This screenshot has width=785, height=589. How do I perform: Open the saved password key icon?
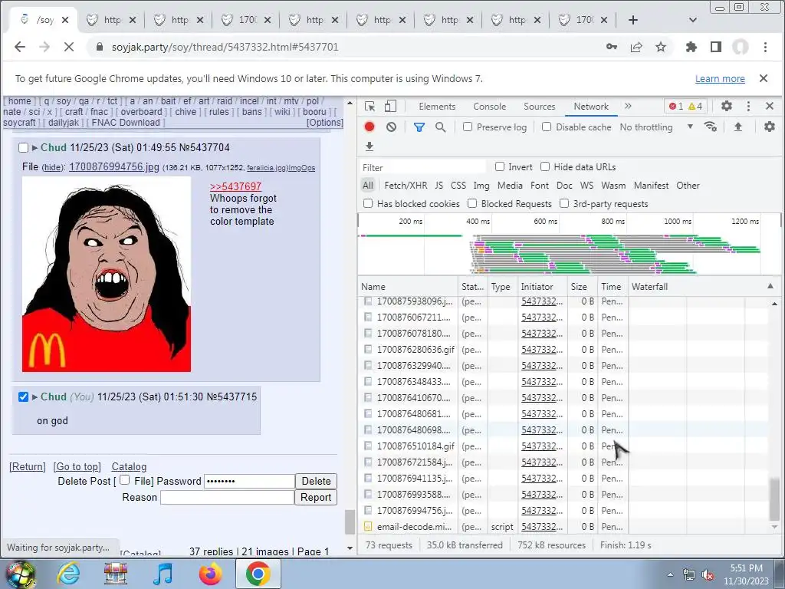(611, 47)
